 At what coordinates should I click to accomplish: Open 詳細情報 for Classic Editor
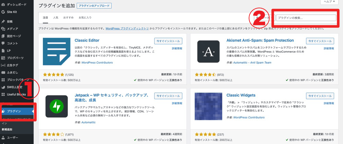[177, 48]
